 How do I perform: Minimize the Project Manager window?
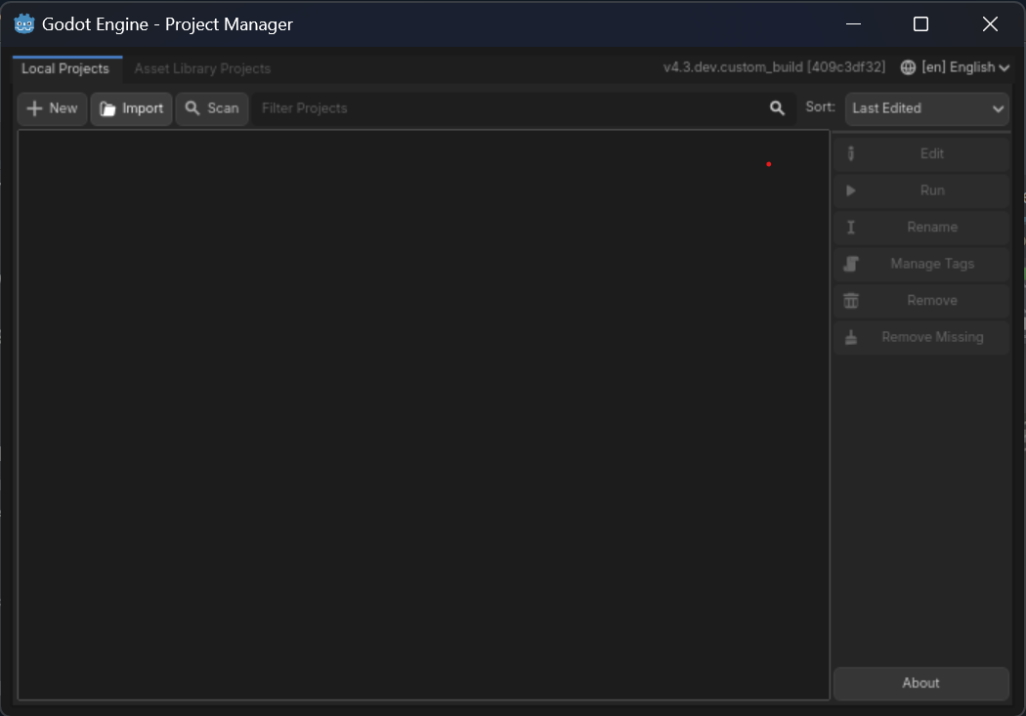pos(853,24)
